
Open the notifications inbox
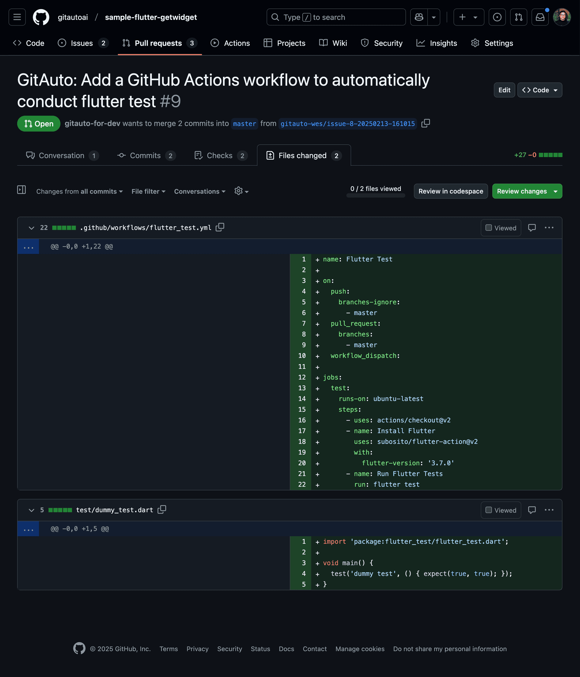540,17
